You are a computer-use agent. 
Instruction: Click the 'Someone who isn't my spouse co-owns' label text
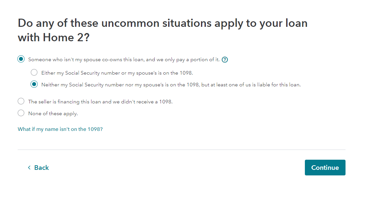[124, 60]
